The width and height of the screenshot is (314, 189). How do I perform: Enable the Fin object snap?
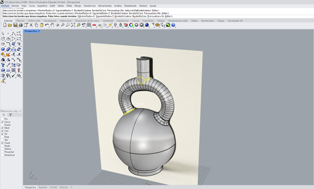pos(3,119)
